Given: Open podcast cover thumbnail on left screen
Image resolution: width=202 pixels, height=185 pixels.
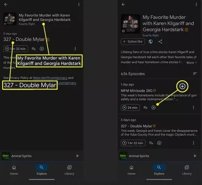Looking at the screenshot, I should pyautogui.click(x=10, y=19).
